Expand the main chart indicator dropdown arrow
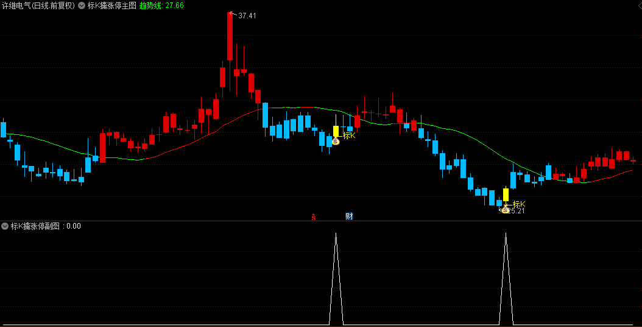Viewport: 642px width, 327px height. point(82,5)
